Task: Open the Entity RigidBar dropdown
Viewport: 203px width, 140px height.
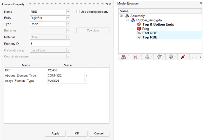Action: (x=68, y=18)
